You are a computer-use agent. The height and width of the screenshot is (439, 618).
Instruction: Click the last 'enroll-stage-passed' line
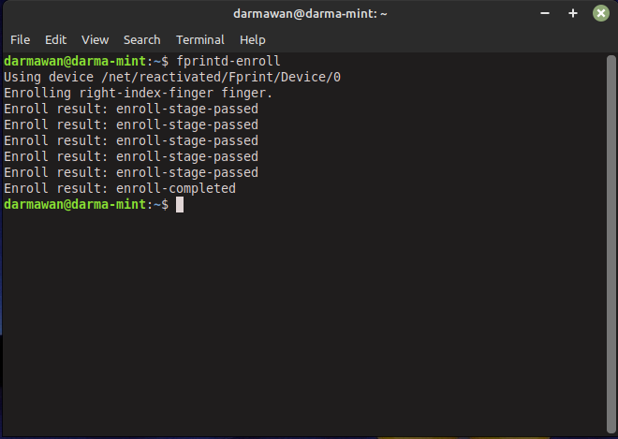pyautogui.click(x=131, y=172)
